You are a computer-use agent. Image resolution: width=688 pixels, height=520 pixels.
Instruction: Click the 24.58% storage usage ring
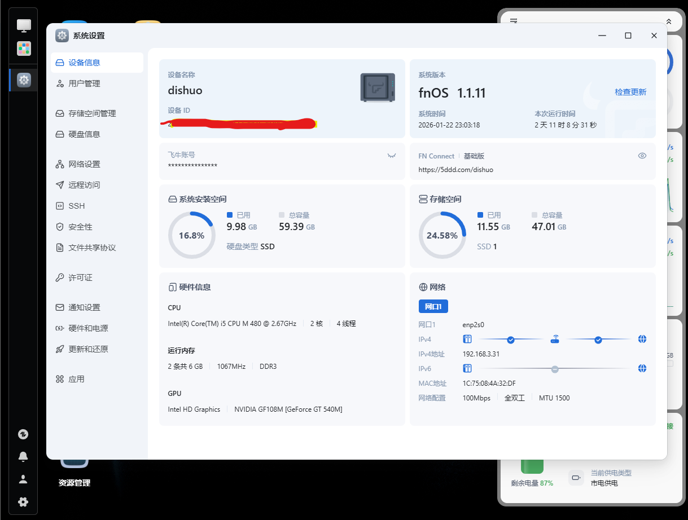pyautogui.click(x=442, y=235)
